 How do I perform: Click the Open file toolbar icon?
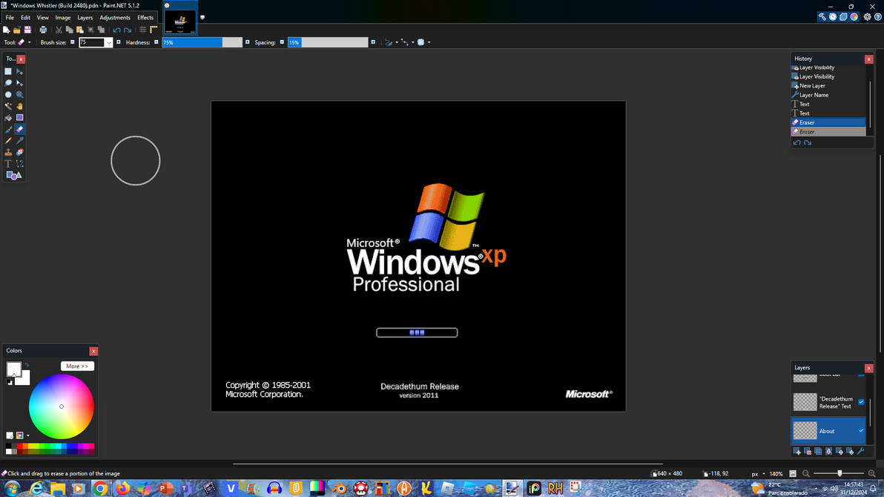coord(17,30)
